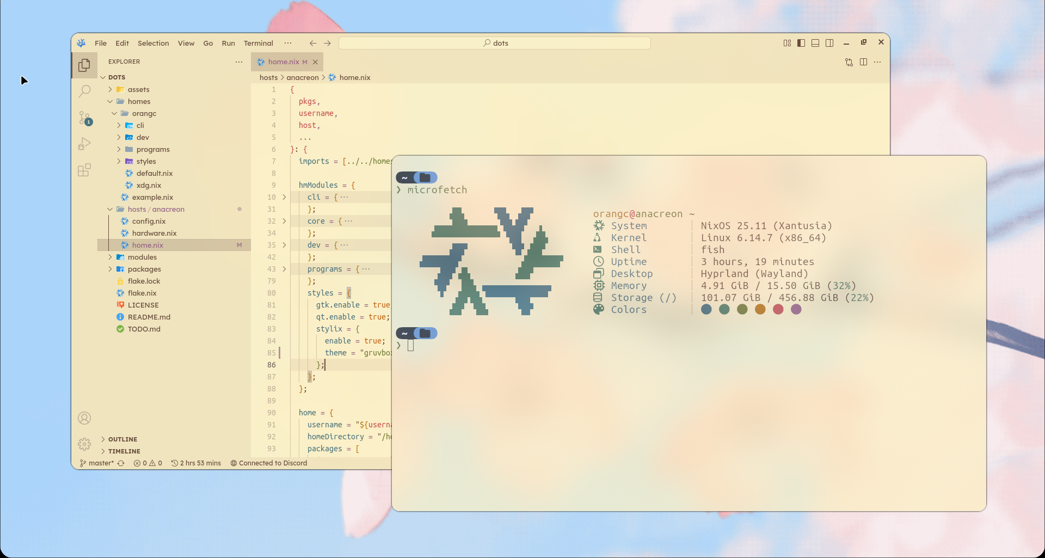Open the Selection menu
The width and height of the screenshot is (1045, 558).
point(153,43)
